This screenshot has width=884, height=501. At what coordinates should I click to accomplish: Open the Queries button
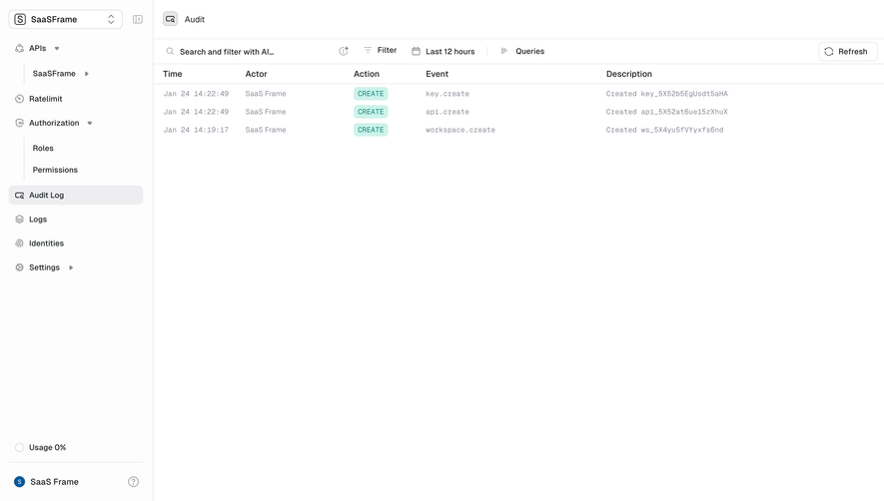pos(530,51)
